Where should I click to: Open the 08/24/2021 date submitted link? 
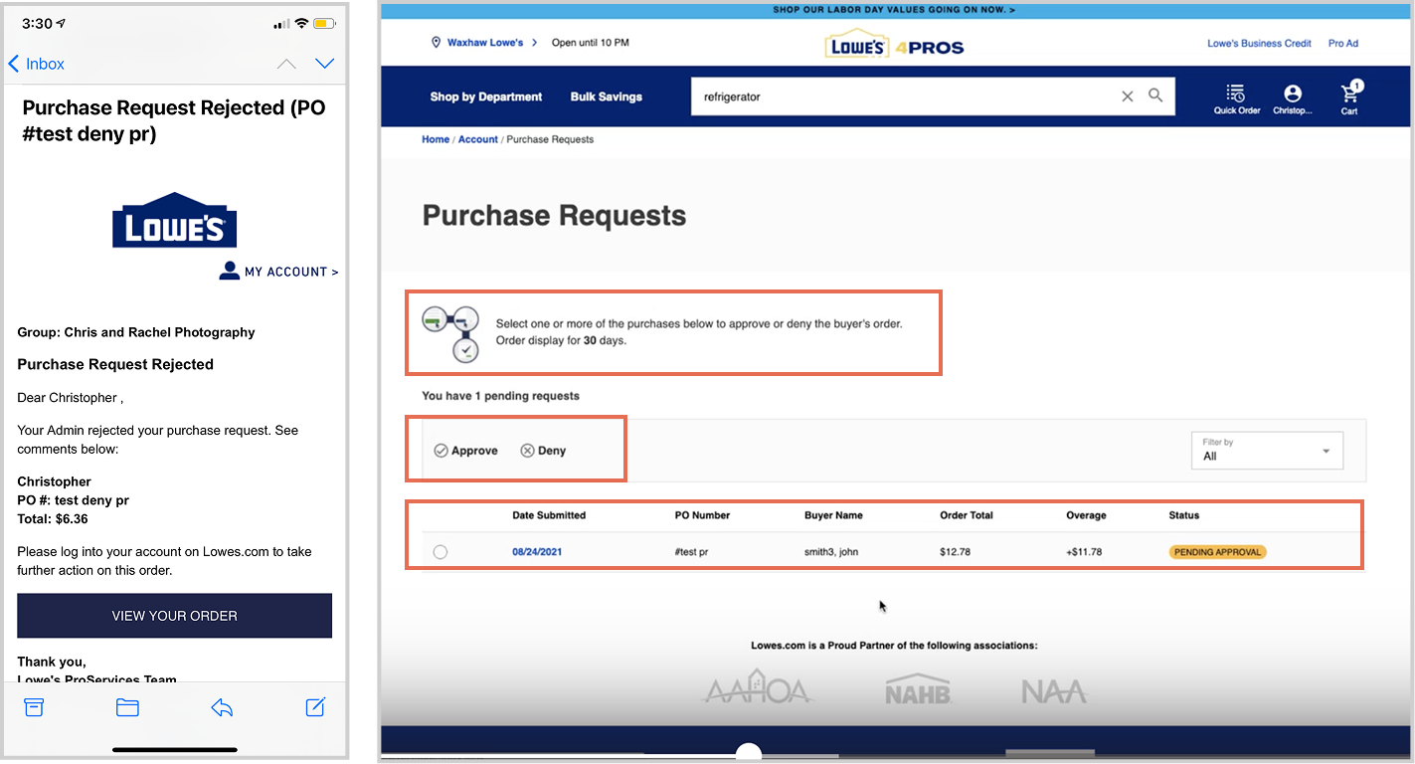537,552
